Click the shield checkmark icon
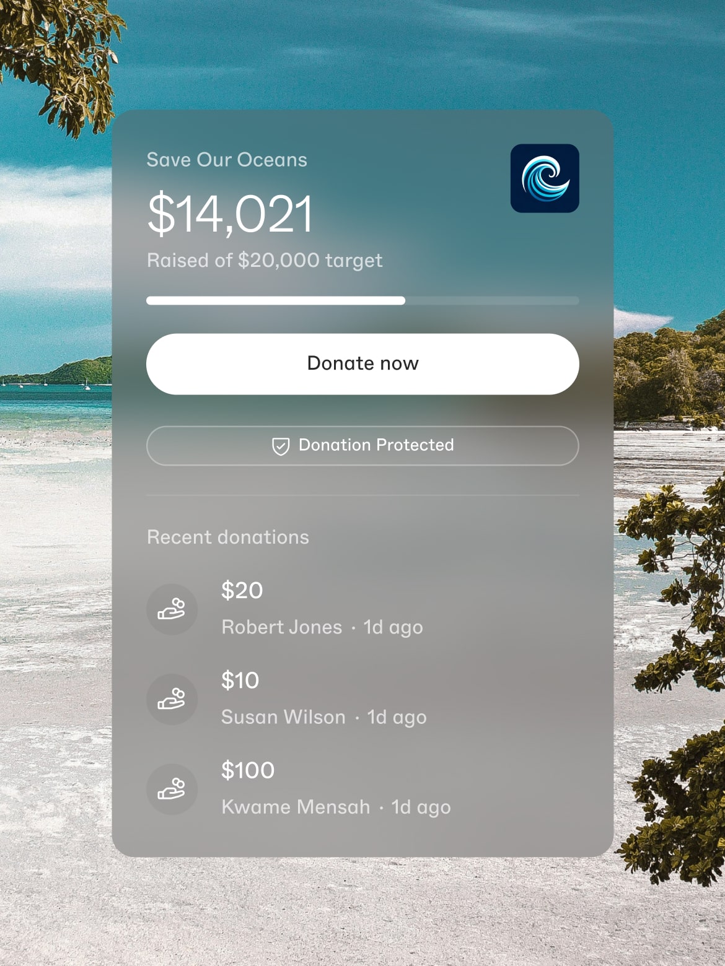This screenshot has width=725, height=966. coord(281,446)
